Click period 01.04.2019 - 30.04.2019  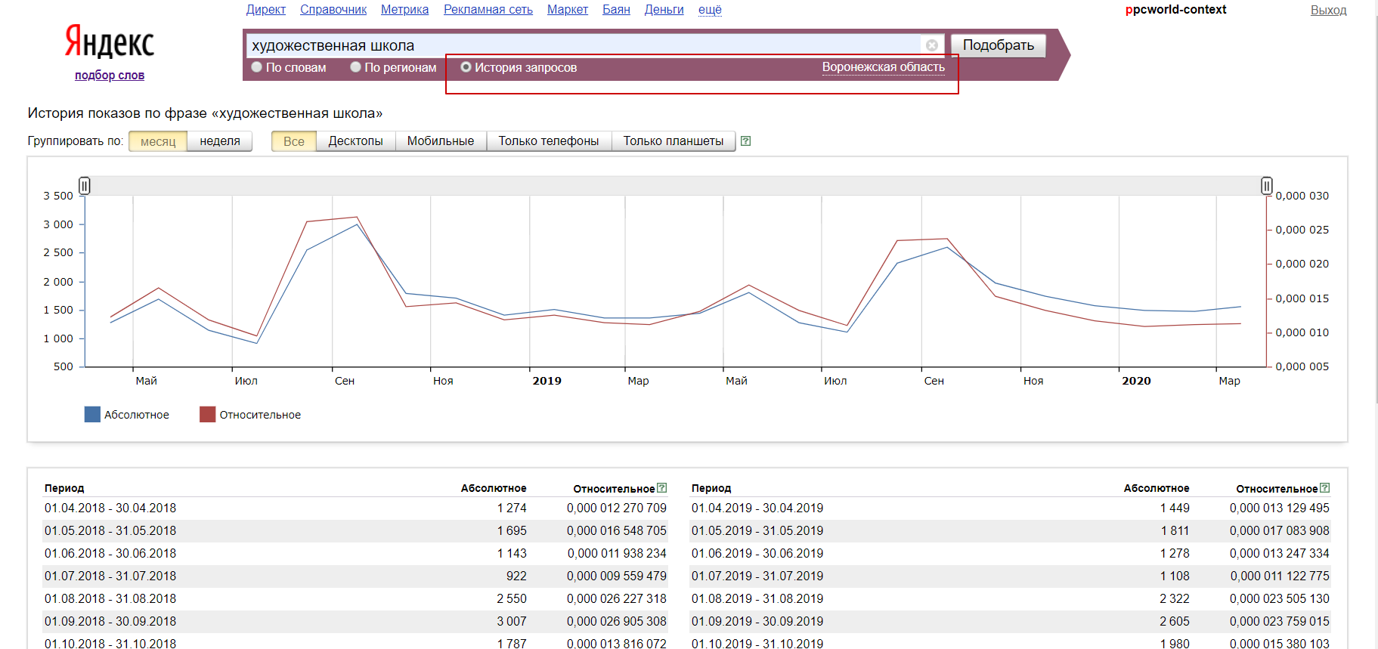coord(757,508)
